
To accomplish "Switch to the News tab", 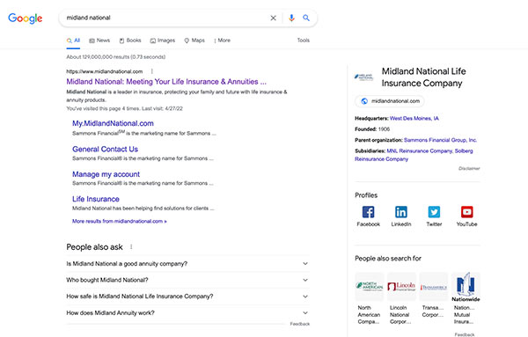I will (99, 40).
